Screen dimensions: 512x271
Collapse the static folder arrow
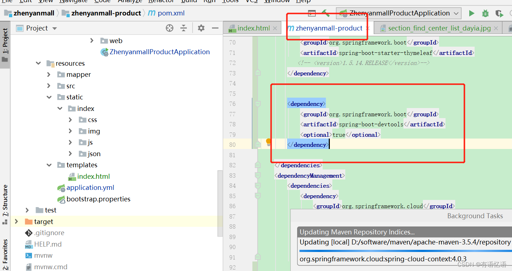click(49, 97)
